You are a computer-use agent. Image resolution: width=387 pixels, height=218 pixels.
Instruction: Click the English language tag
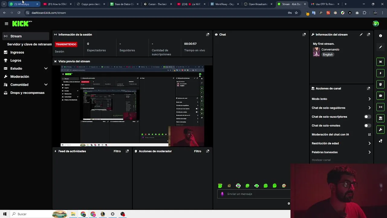coord(328,54)
